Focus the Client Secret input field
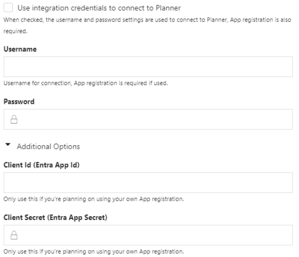The width and height of the screenshot is (299, 257). point(148,235)
